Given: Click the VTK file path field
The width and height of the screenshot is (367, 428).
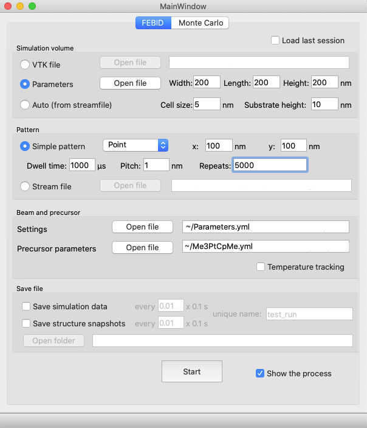Looking at the screenshot, I should [x=259, y=63].
